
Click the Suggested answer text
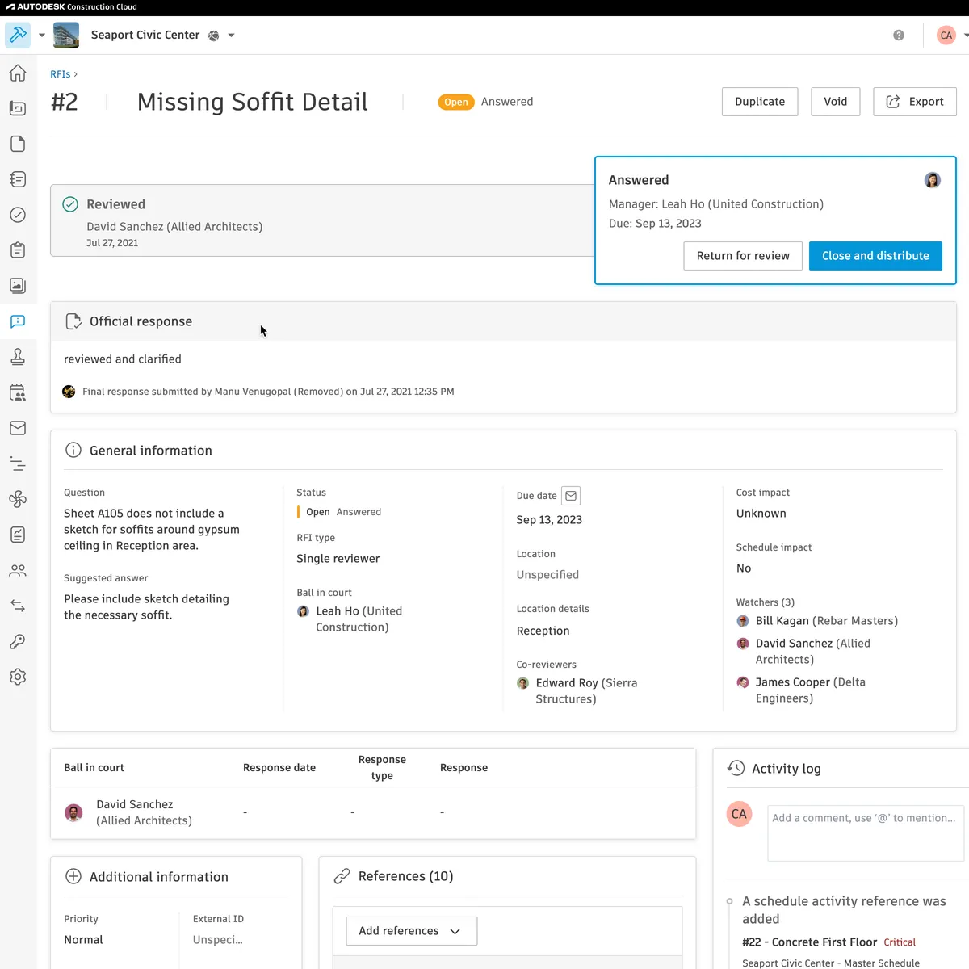[146, 607]
